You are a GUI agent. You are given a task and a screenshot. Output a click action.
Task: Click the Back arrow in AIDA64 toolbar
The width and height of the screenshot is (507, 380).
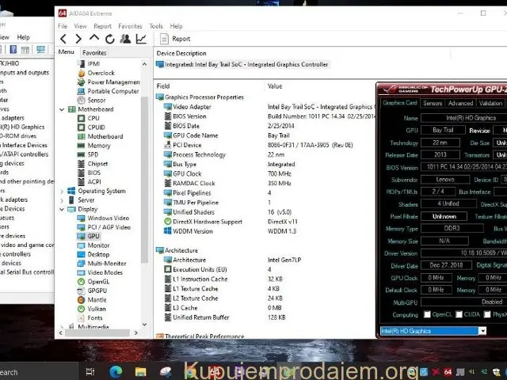[63, 38]
